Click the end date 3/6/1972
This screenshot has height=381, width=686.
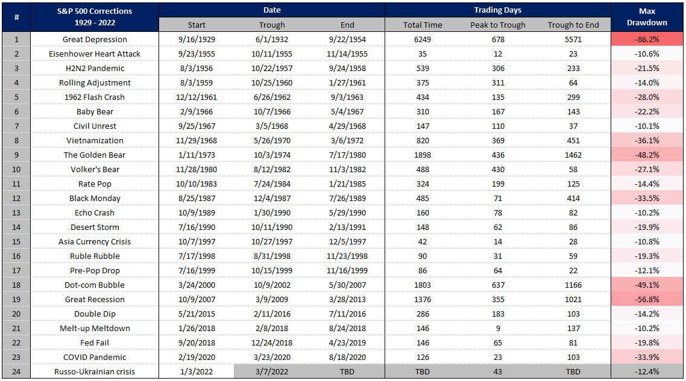347,140
